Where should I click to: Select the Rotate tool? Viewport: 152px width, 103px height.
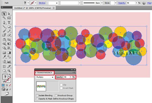[x=4, y=39]
